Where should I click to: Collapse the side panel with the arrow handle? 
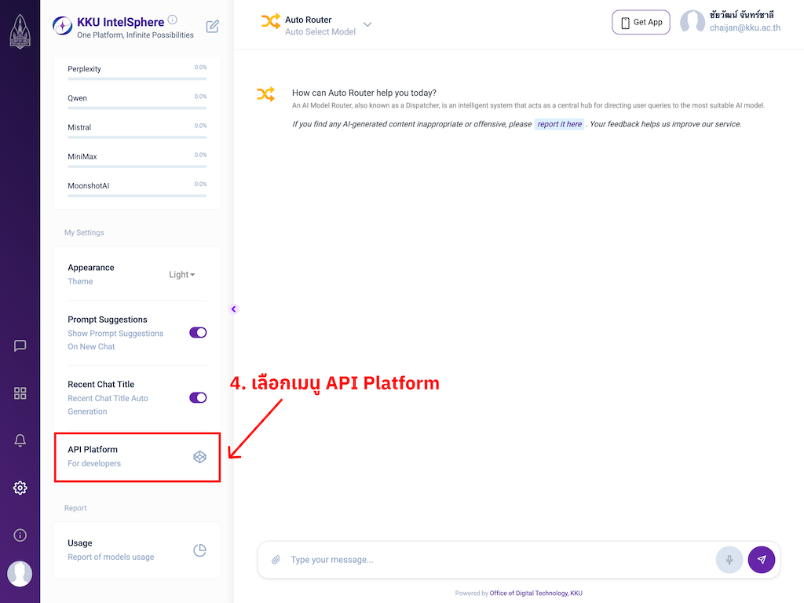[x=234, y=309]
